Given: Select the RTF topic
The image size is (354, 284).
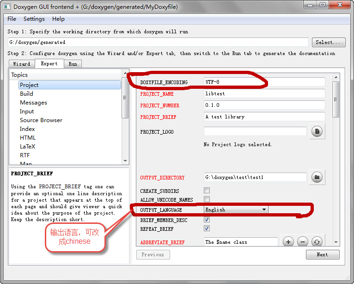Looking at the screenshot, I should point(24,155).
